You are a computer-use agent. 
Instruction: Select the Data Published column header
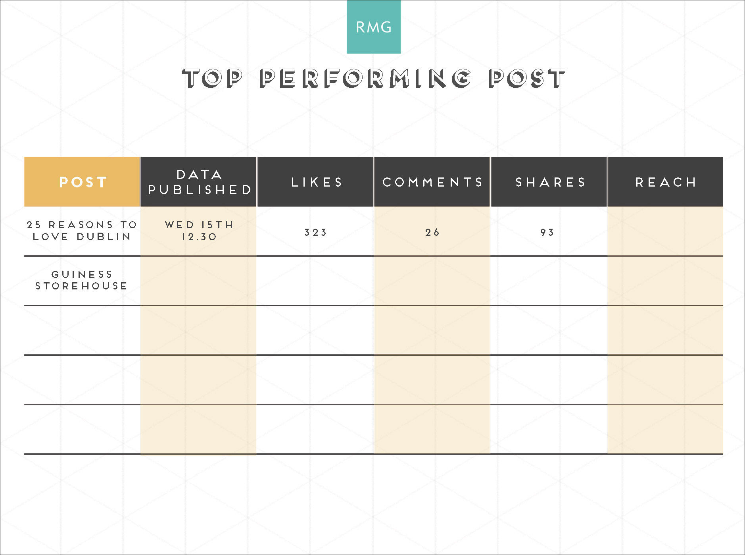click(199, 182)
